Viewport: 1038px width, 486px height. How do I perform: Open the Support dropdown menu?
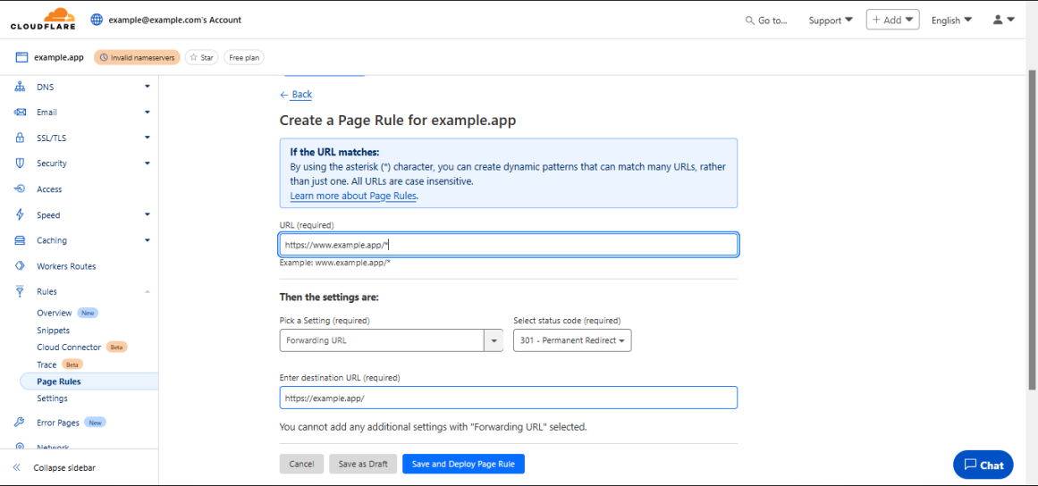click(831, 21)
